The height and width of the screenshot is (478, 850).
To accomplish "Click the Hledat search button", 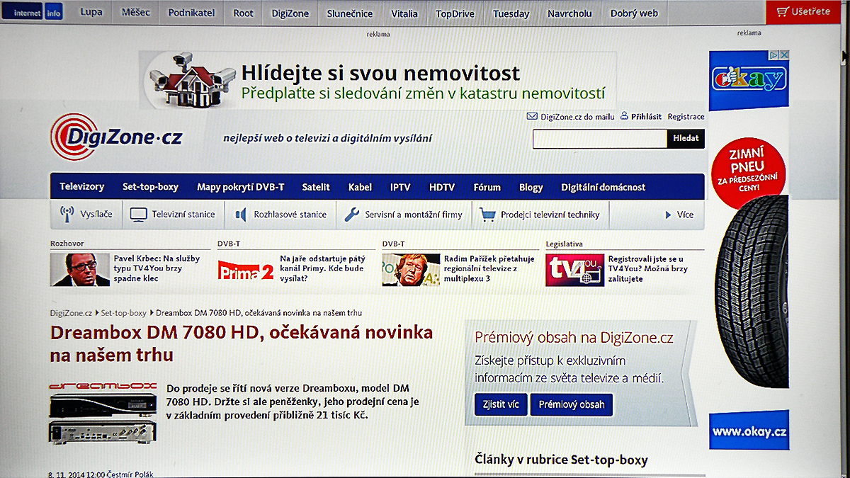I will pos(686,139).
